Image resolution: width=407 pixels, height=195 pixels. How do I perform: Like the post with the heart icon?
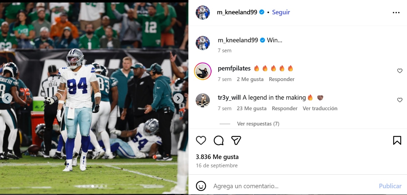coord(201,140)
